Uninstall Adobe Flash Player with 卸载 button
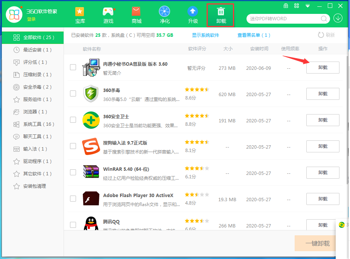This screenshot has width=350, height=259. (323, 199)
